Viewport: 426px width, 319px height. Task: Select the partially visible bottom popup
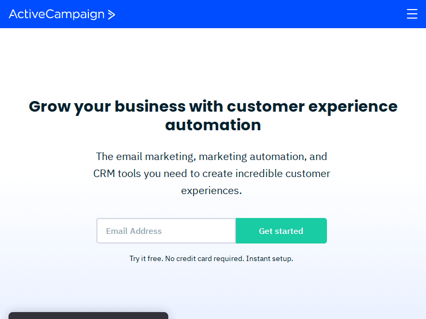click(88, 316)
